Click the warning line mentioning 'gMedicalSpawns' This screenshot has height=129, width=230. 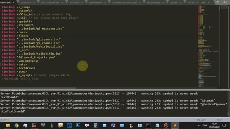(114, 104)
